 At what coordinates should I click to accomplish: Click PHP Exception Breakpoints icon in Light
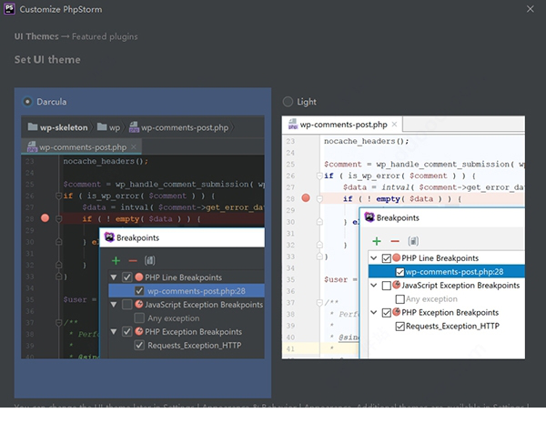point(396,312)
